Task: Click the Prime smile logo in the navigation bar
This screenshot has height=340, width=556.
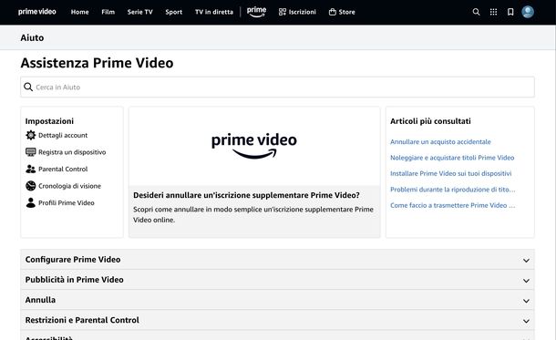Action: tap(256, 12)
